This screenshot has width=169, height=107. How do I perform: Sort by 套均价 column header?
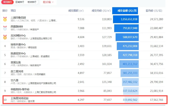tap(154, 11)
